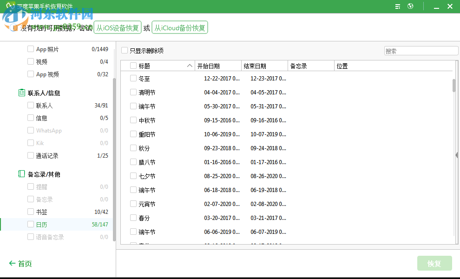Check the 书签 checkbox in the sidebar
The width and height of the screenshot is (460, 279).
point(30,211)
